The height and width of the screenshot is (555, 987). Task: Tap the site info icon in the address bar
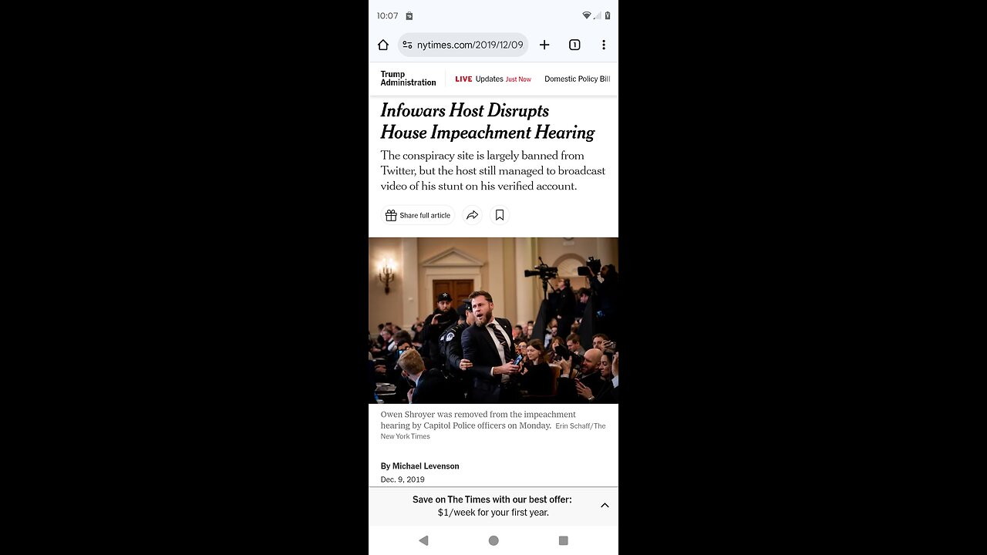click(x=407, y=45)
